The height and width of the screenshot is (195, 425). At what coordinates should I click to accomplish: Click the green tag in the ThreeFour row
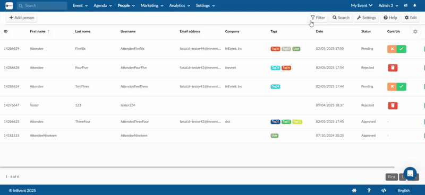(286, 122)
